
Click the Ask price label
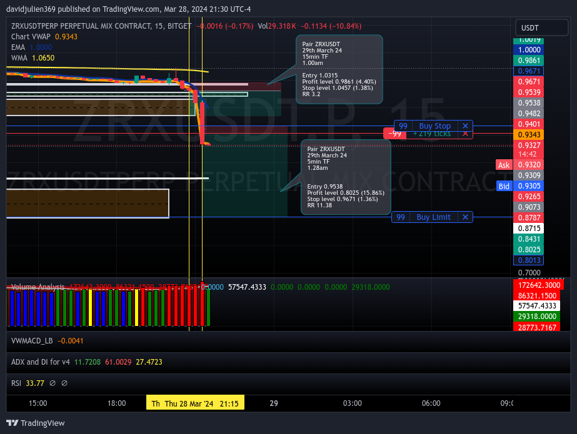[x=504, y=165]
